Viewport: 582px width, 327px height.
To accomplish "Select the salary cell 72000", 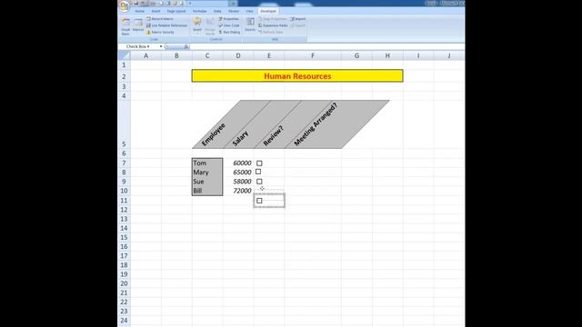I will [238, 191].
